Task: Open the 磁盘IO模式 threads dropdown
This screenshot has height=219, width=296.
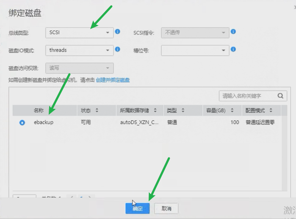Action: pyautogui.click(x=80, y=50)
